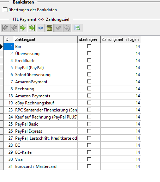This screenshot has width=160, height=182.
Task: Post changes with the checkmark icon
Action: [58, 28]
